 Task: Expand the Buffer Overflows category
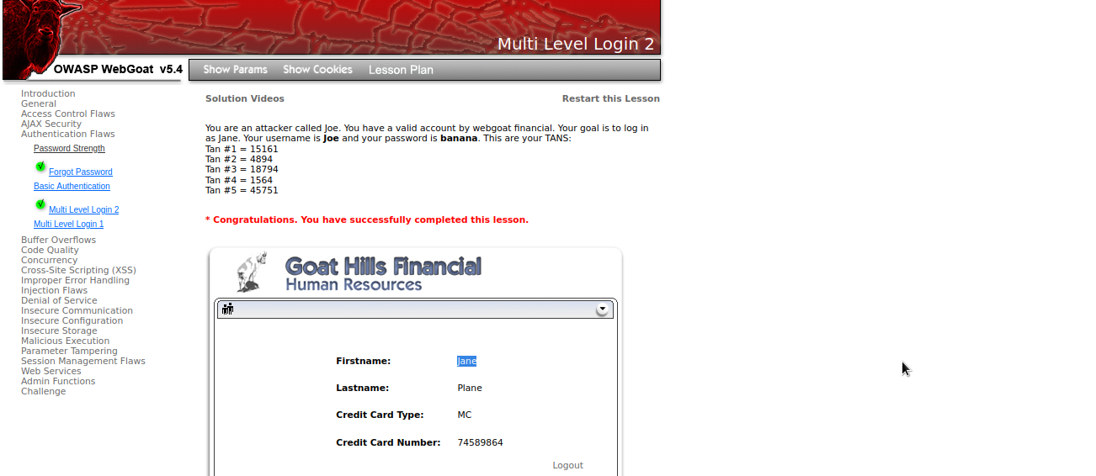(58, 240)
